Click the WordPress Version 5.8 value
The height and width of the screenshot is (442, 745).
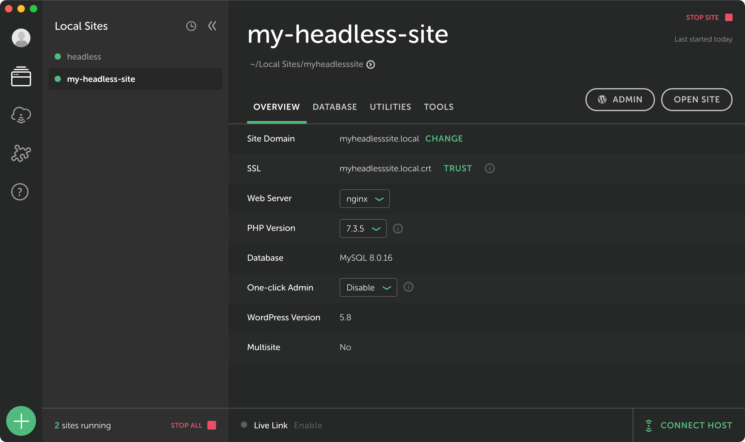click(x=345, y=317)
